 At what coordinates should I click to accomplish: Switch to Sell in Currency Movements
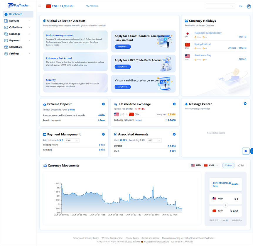(241, 165)
